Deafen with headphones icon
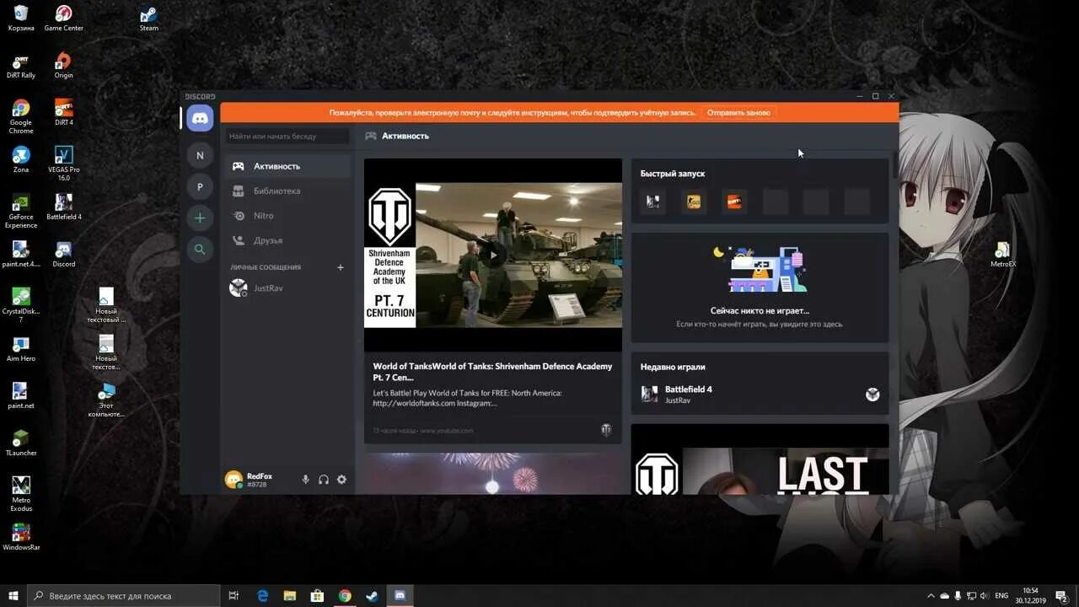This screenshot has height=607, width=1079. pyautogui.click(x=324, y=480)
